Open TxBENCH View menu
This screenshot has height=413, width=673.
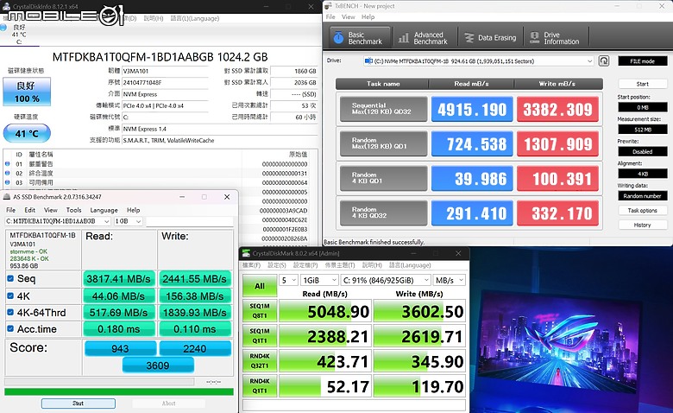pyautogui.click(x=349, y=16)
